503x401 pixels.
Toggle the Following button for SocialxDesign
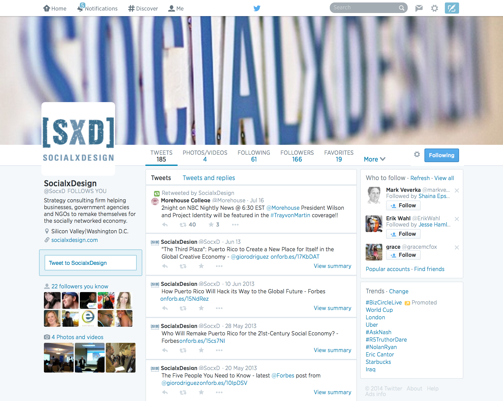pos(442,155)
